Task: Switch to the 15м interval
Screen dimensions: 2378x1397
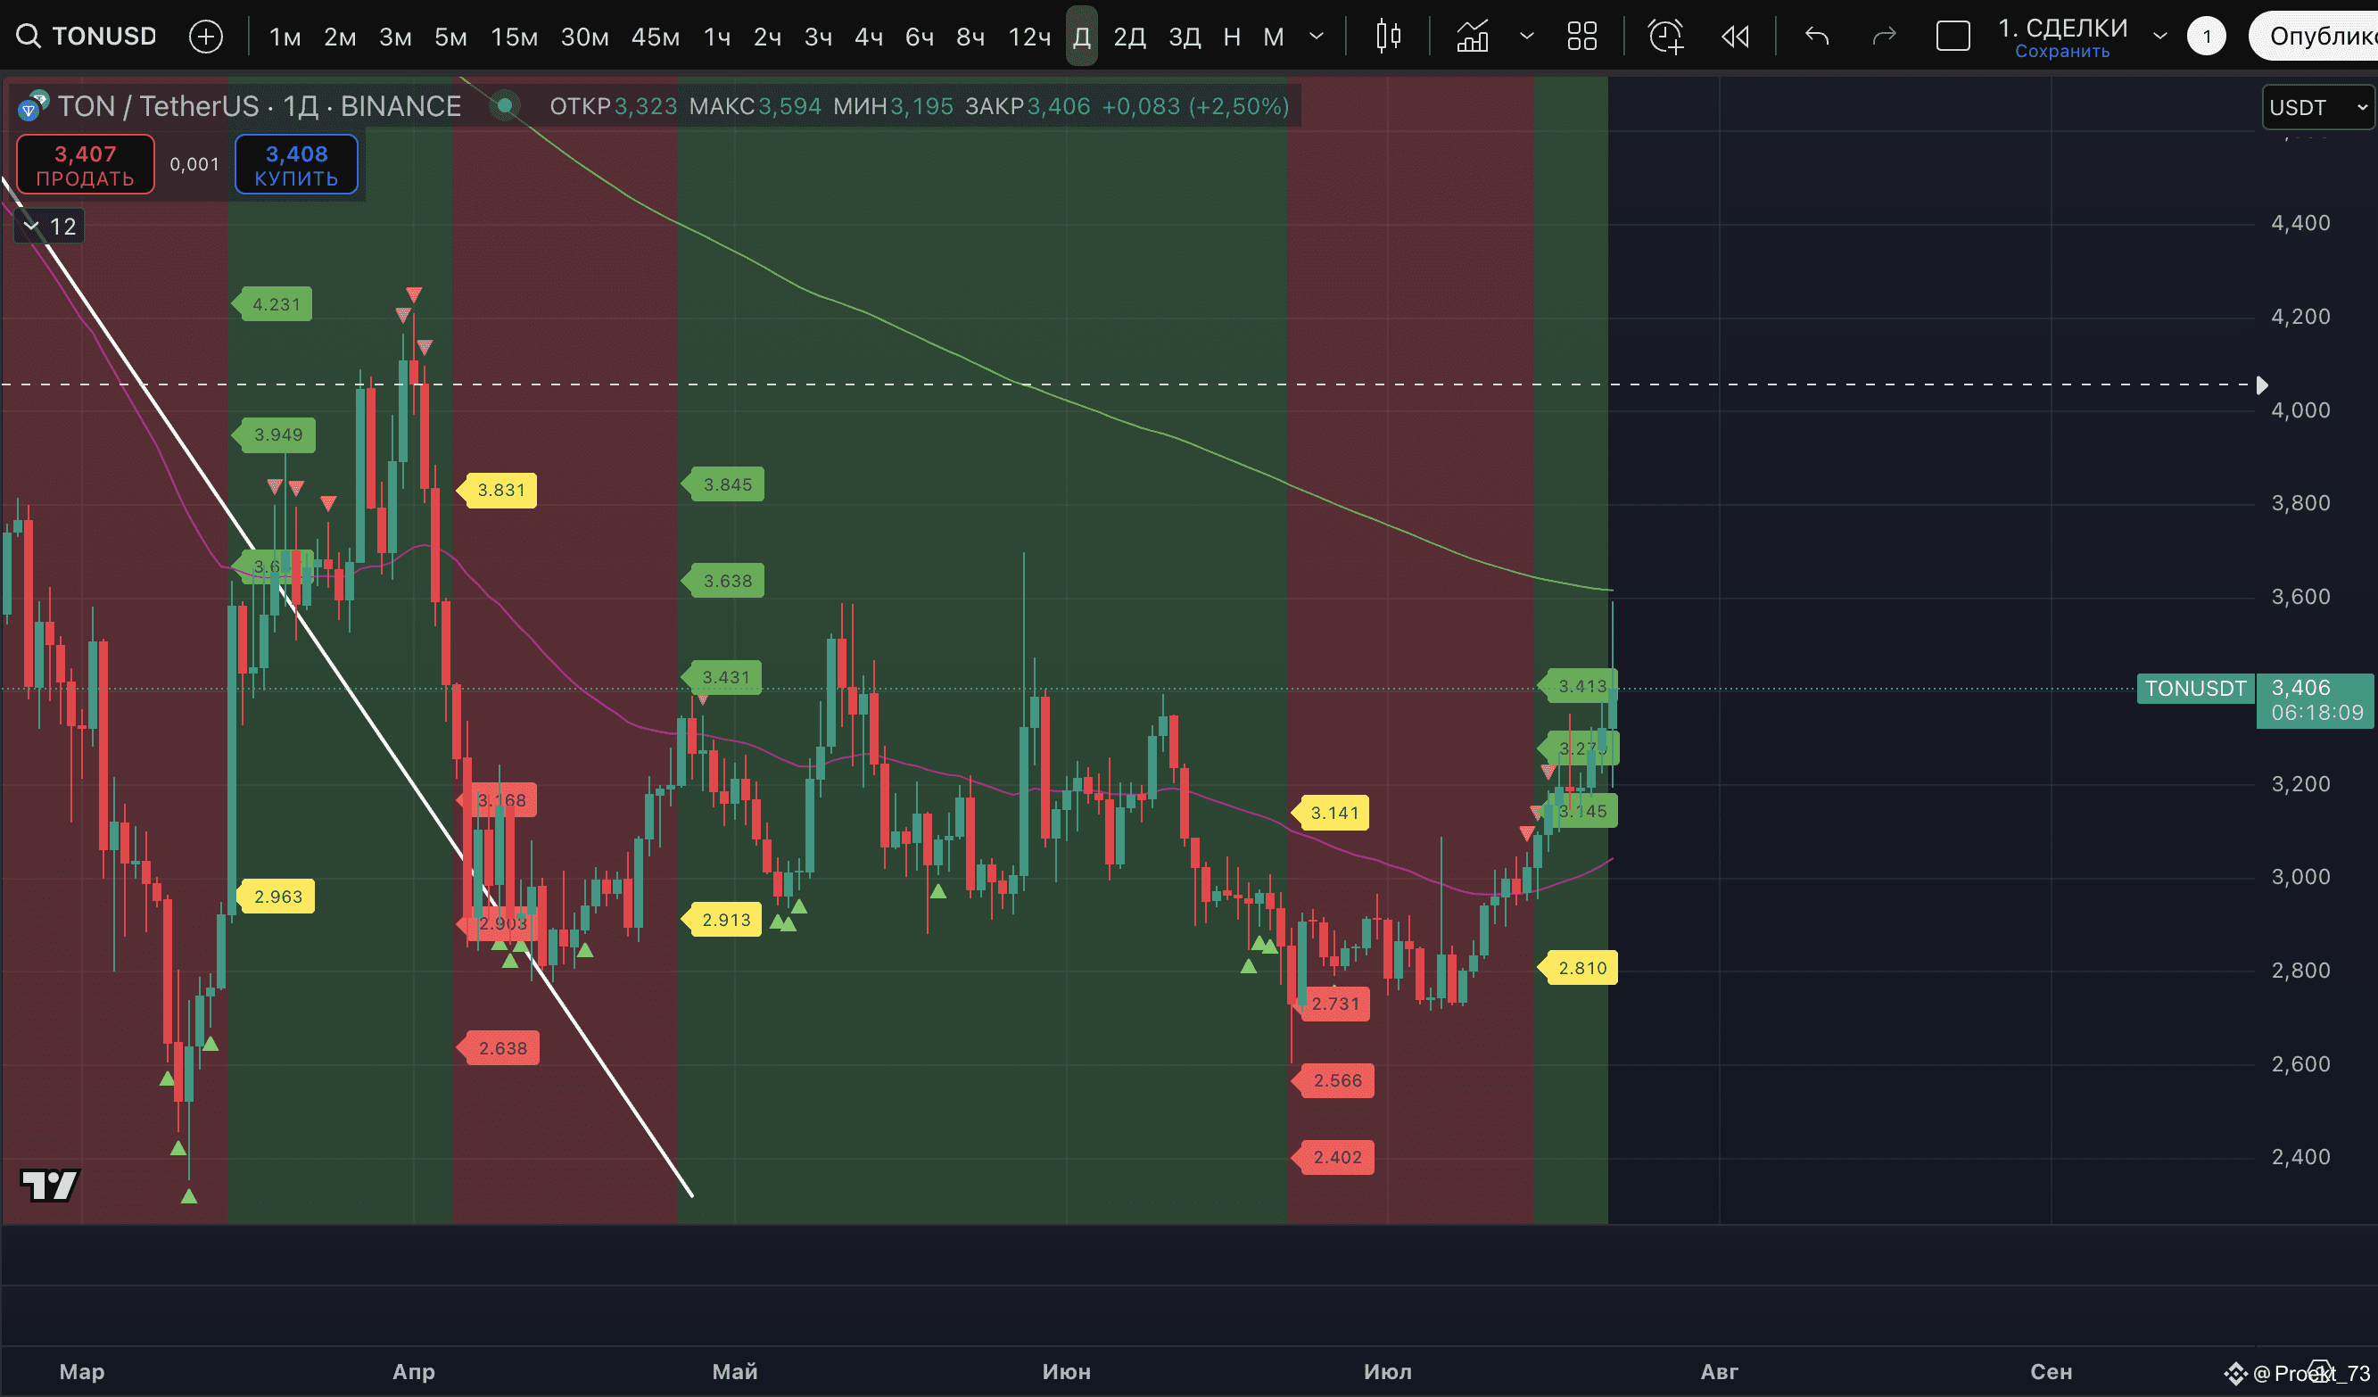Action: [515, 37]
